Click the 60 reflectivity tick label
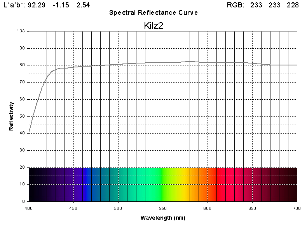The image size is (307, 229). (x=22, y=99)
